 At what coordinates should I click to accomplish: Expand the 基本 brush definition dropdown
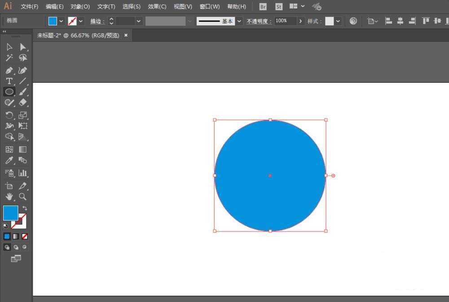coord(239,21)
